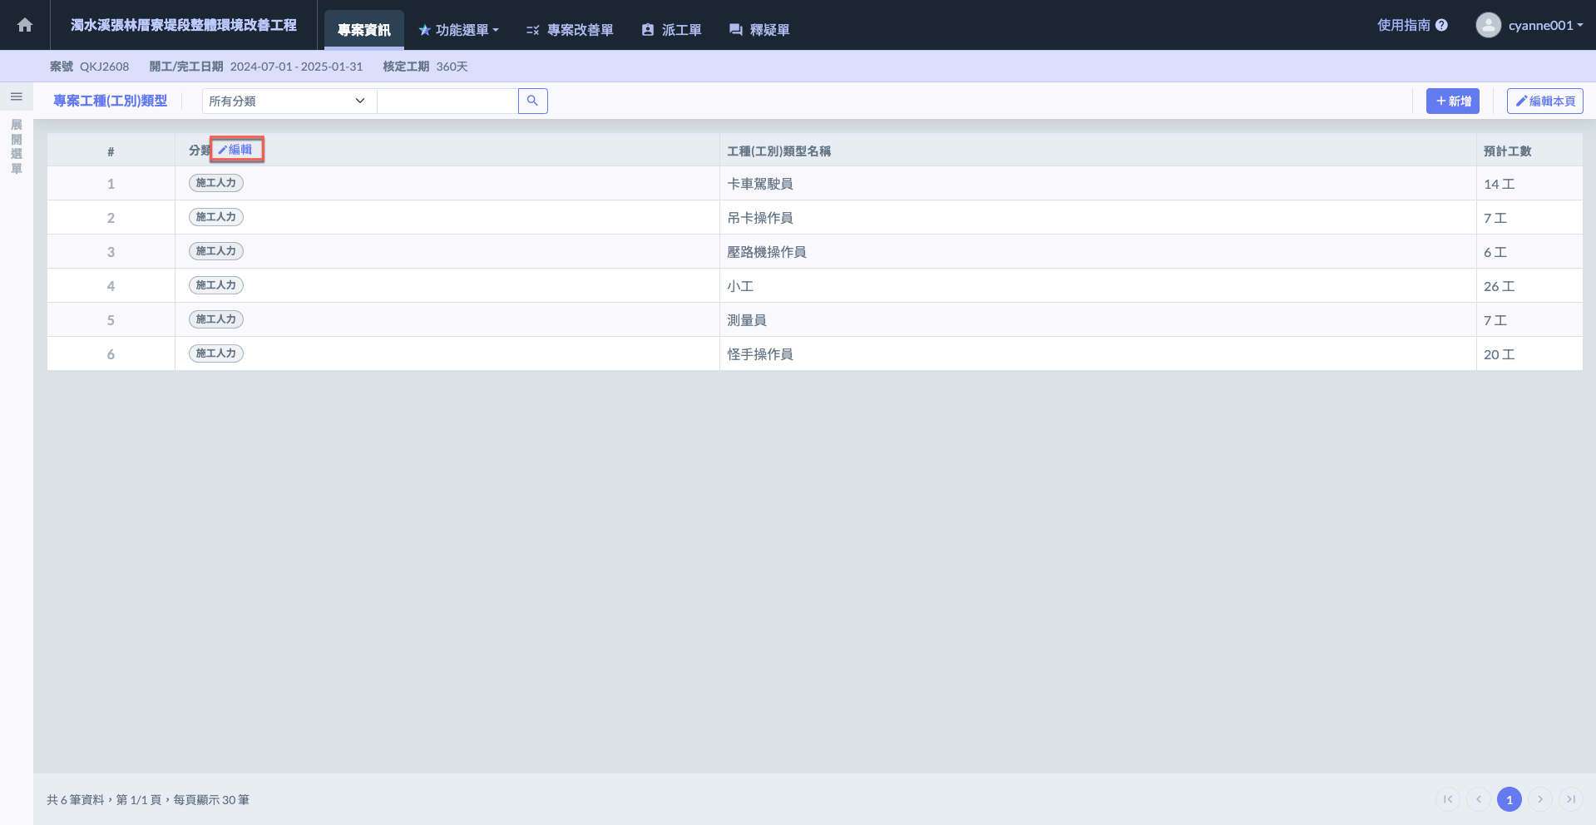Screen dimensions: 1596x825
Task: Click the user avatar icon
Action: click(x=1488, y=25)
